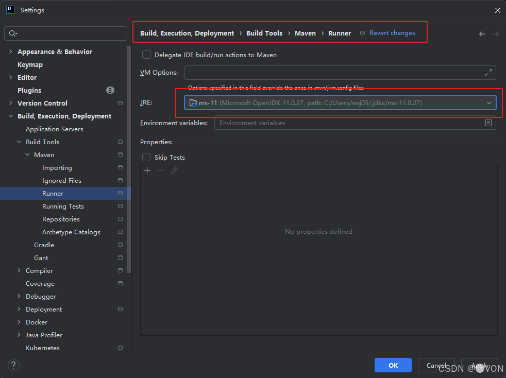Select Archetype Catalogs in tree
The image size is (506, 378).
pos(71,232)
